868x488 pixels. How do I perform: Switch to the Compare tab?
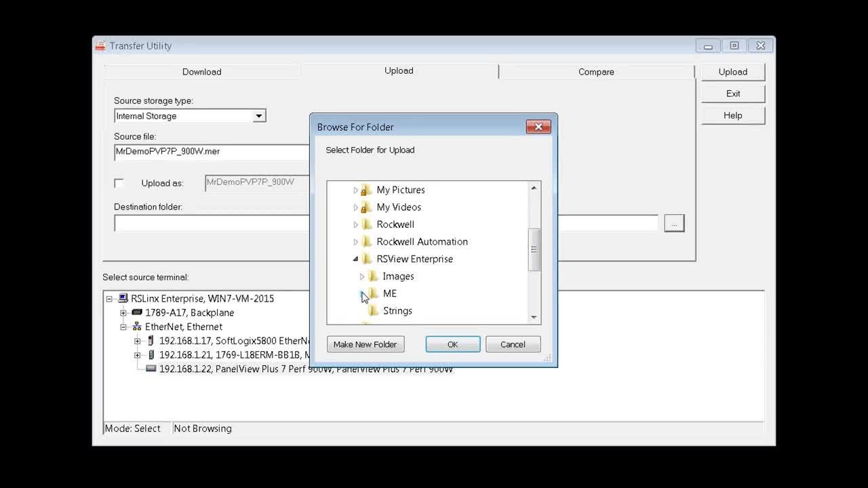point(596,72)
